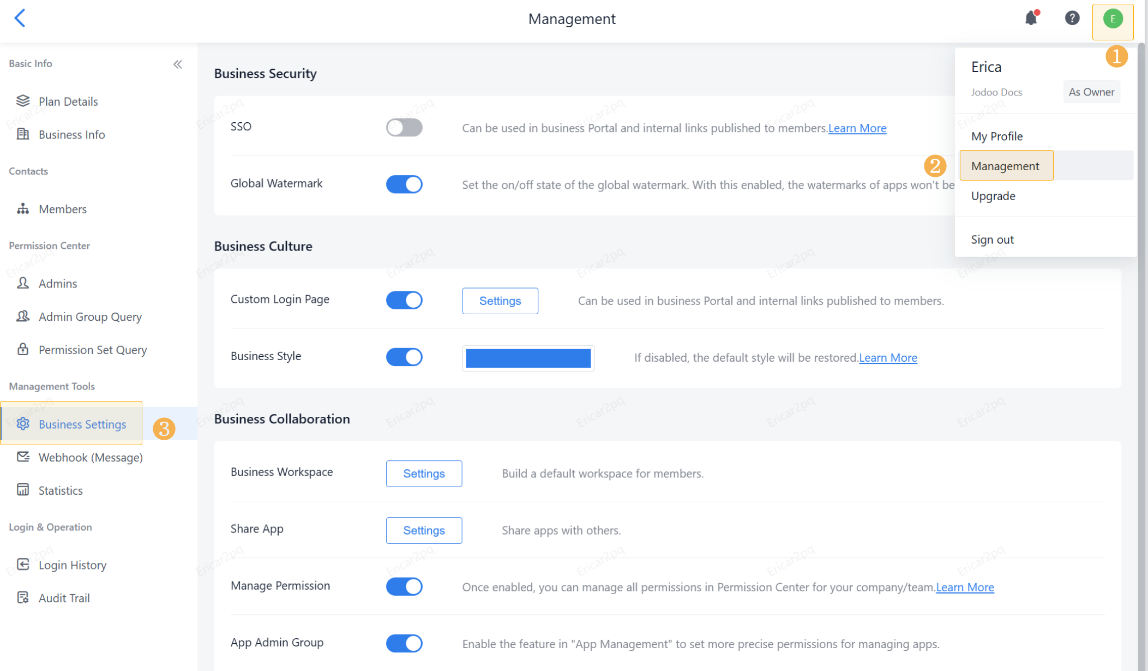Open the Learn More link beside SSO
The width and height of the screenshot is (1148, 671).
tap(857, 128)
